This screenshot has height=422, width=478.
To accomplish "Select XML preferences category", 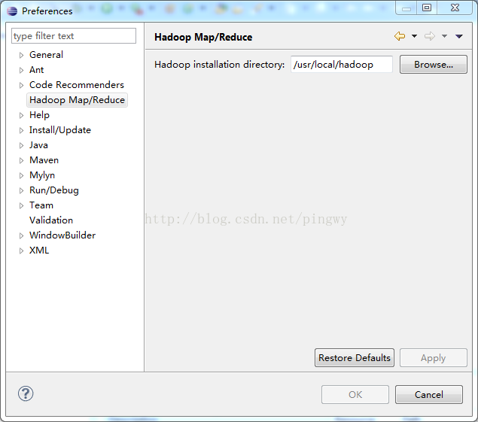I will pos(39,250).
